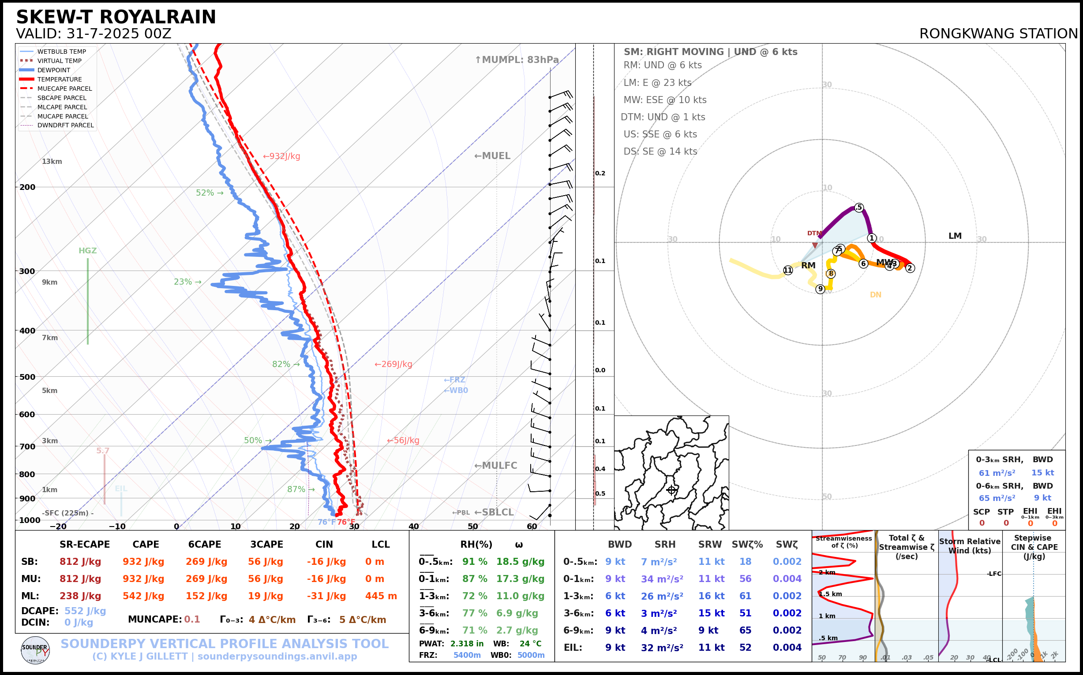Click the sounderpysoundings.anvil.app link text
Image resolution: width=1083 pixels, height=675 pixels.
pos(277,656)
